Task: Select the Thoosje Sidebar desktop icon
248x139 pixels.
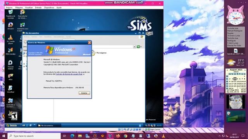Action: (10, 65)
